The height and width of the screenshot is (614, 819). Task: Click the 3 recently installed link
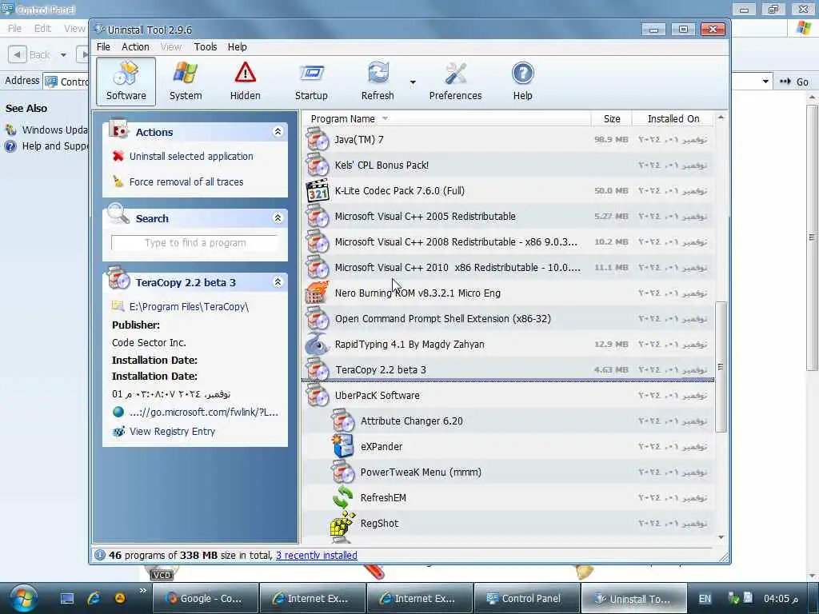pyautogui.click(x=317, y=555)
